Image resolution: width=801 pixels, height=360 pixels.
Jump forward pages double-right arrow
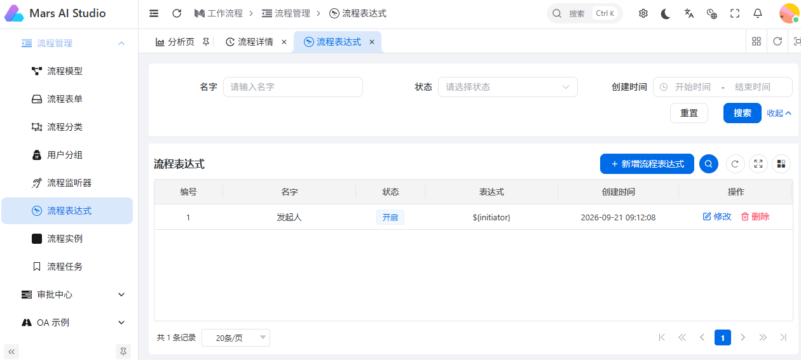click(x=763, y=337)
